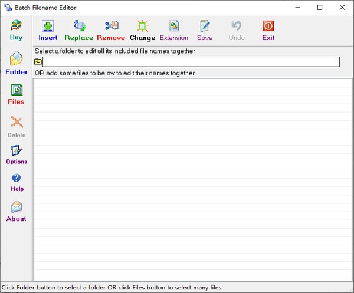354x293 pixels.
Task: Choose the Folder sidebar button
Action: tap(17, 61)
